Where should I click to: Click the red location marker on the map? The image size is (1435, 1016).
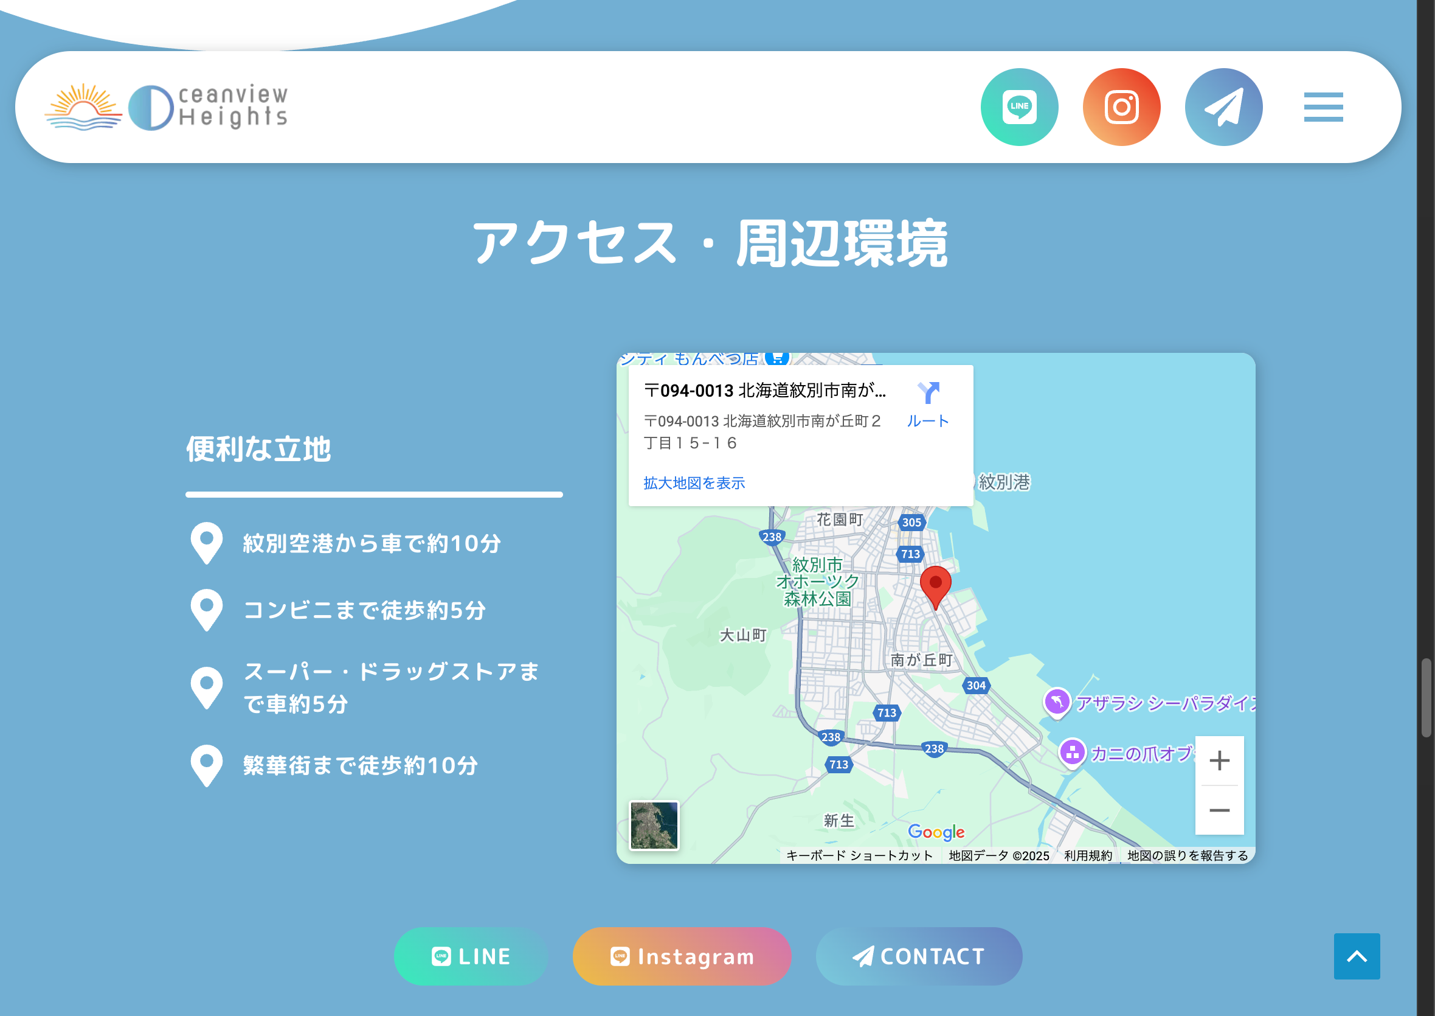pyautogui.click(x=935, y=587)
